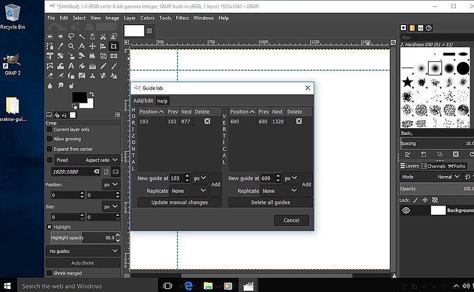Viewport: 474px width, 292px height.
Task: Switch to the Channels tab
Action: (433, 166)
